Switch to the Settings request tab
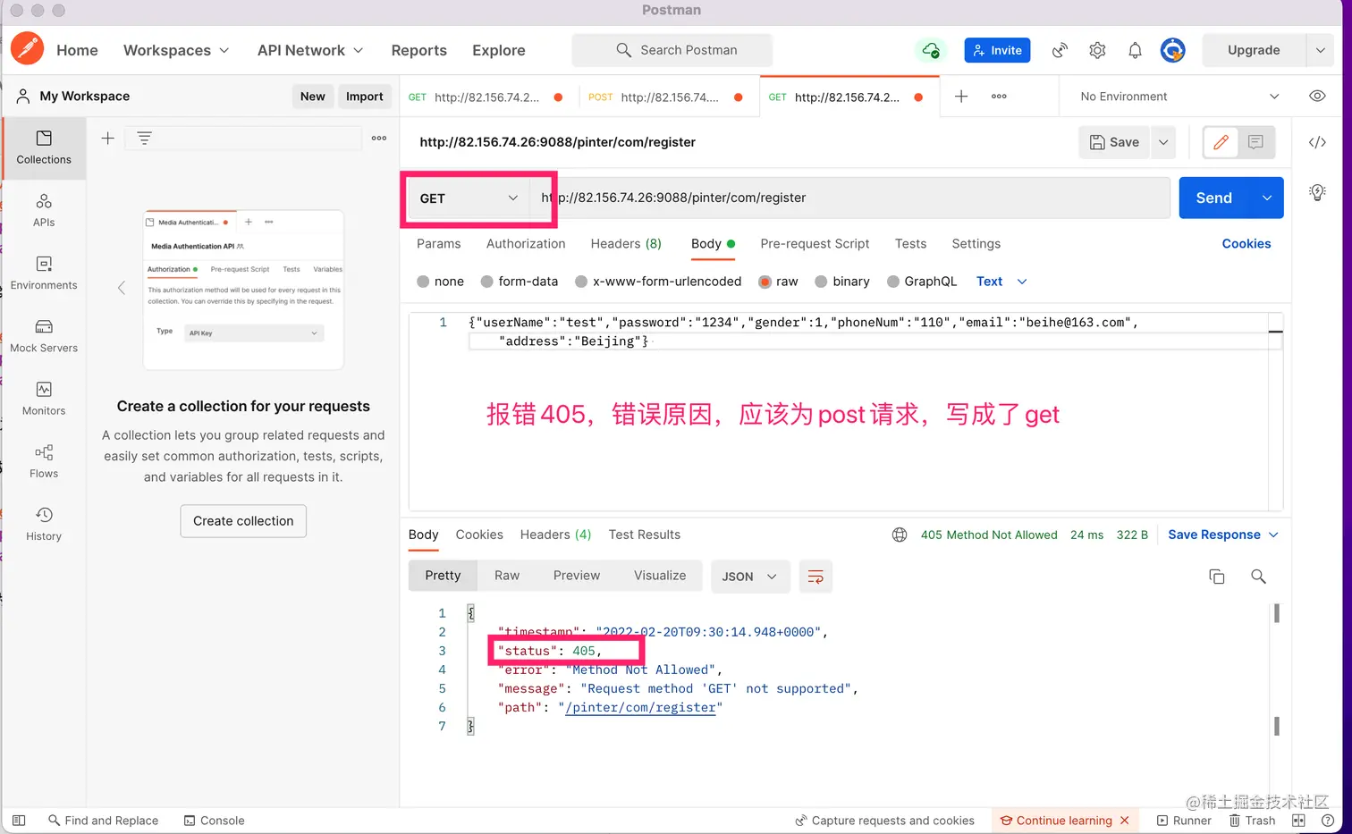The width and height of the screenshot is (1352, 834). point(976,244)
